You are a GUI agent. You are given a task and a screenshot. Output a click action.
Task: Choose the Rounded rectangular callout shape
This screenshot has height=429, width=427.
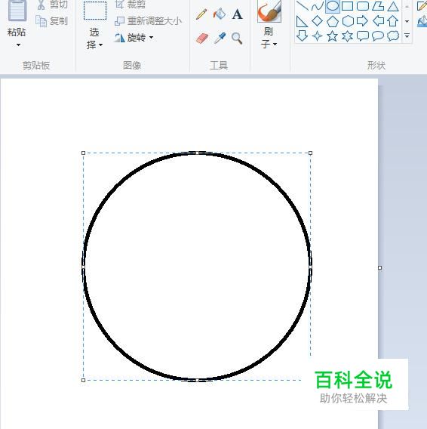(x=363, y=36)
